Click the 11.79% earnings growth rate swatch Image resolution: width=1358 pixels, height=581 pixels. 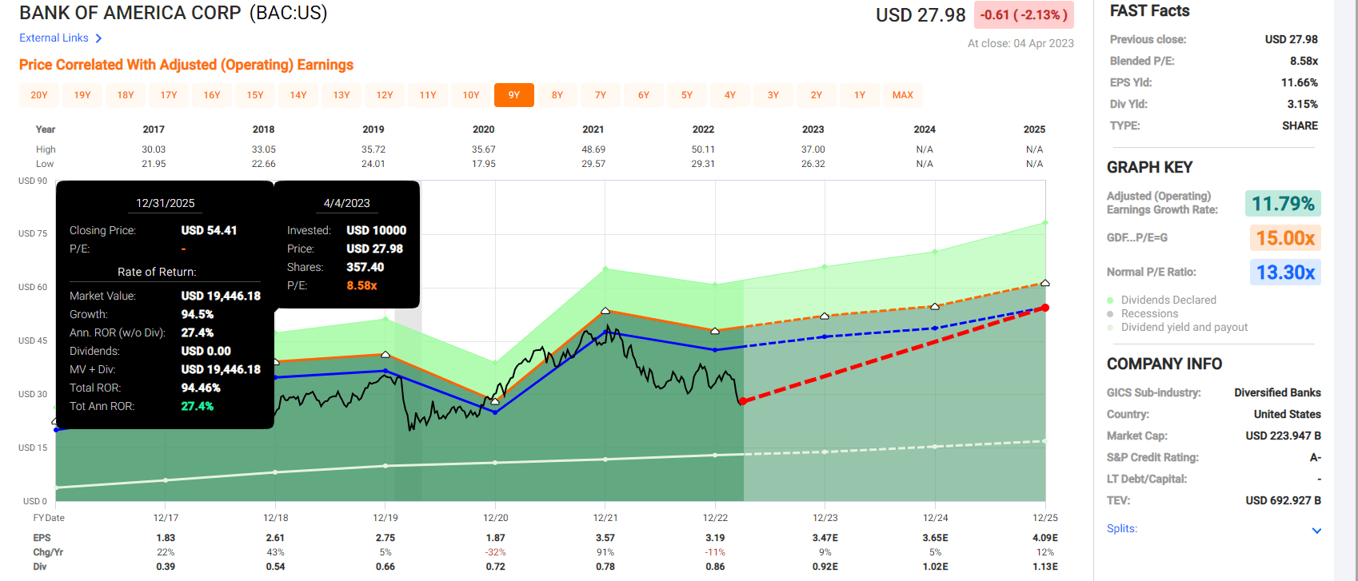point(1283,204)
